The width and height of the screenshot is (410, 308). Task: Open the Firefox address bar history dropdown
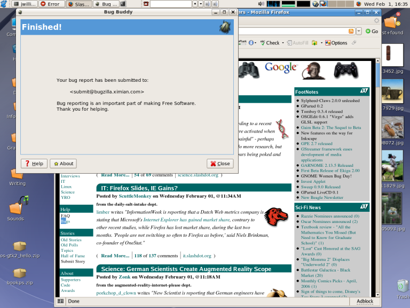click(x=359, y=31)
